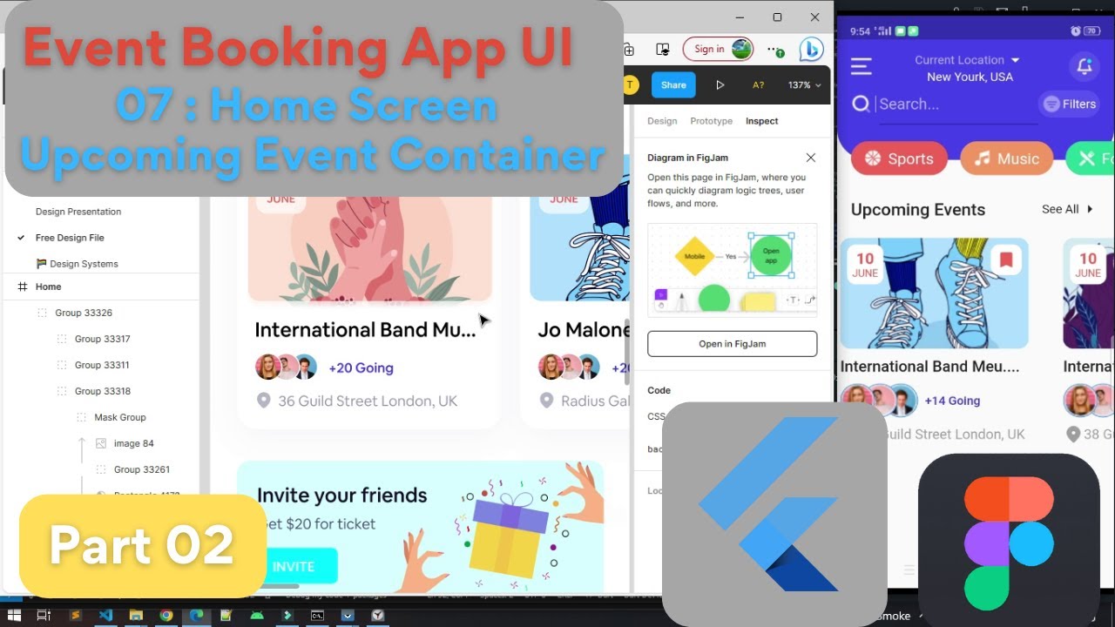1115x627 pixels.
Task: Click the See All link
Action: point(1060,209)
